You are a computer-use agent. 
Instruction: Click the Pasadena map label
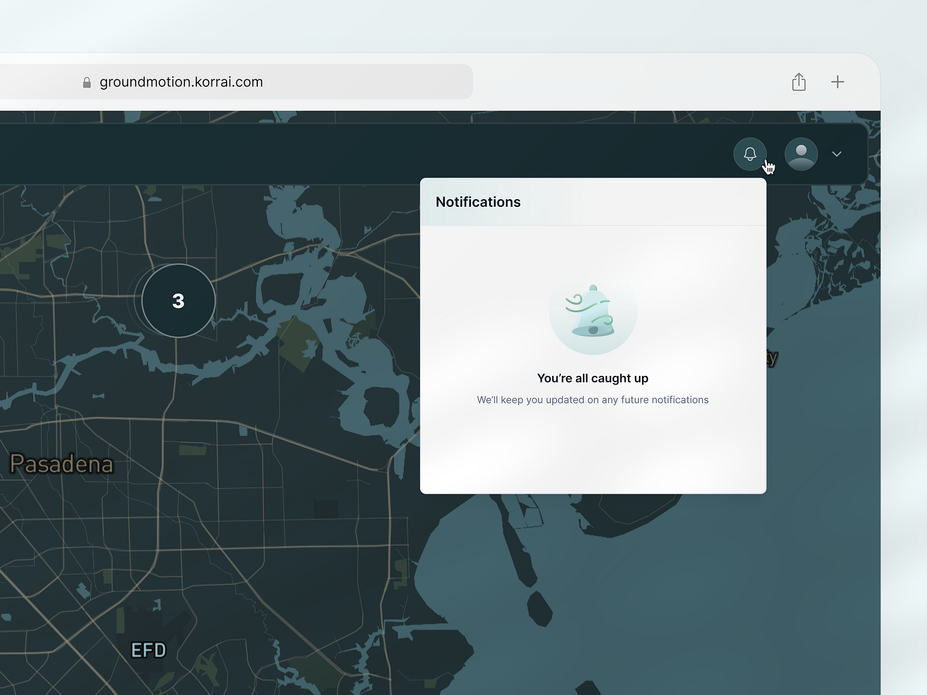(x=61, y=464)
